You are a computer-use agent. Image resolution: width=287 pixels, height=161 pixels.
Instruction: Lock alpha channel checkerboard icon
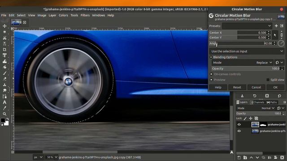256,119
